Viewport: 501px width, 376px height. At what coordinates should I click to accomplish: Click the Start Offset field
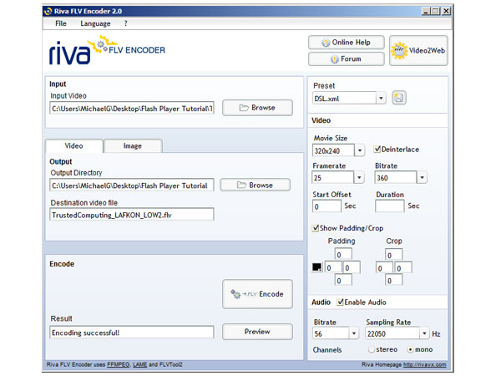coord(326,206)
